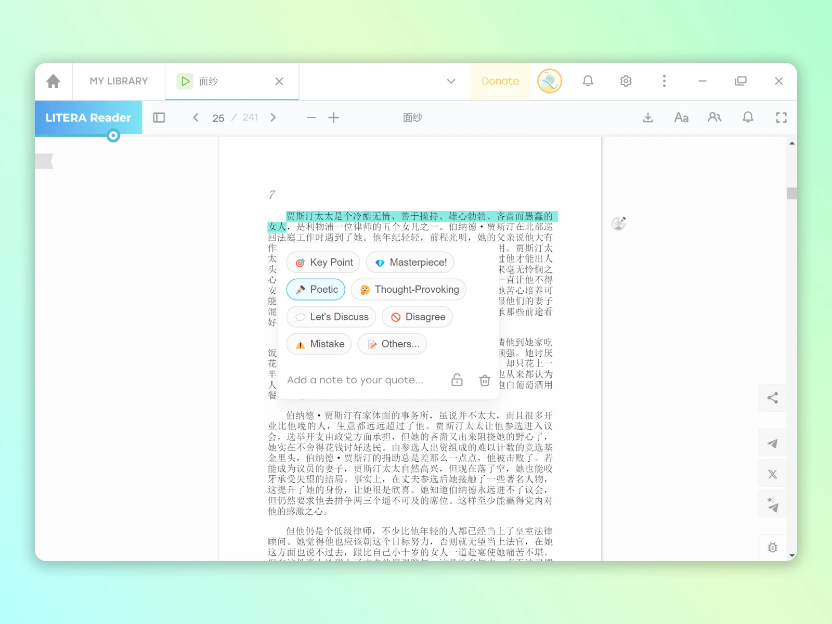Toggle the sidebar panel icon
This screenshot has width=832, height=624.
click(159, 118)
